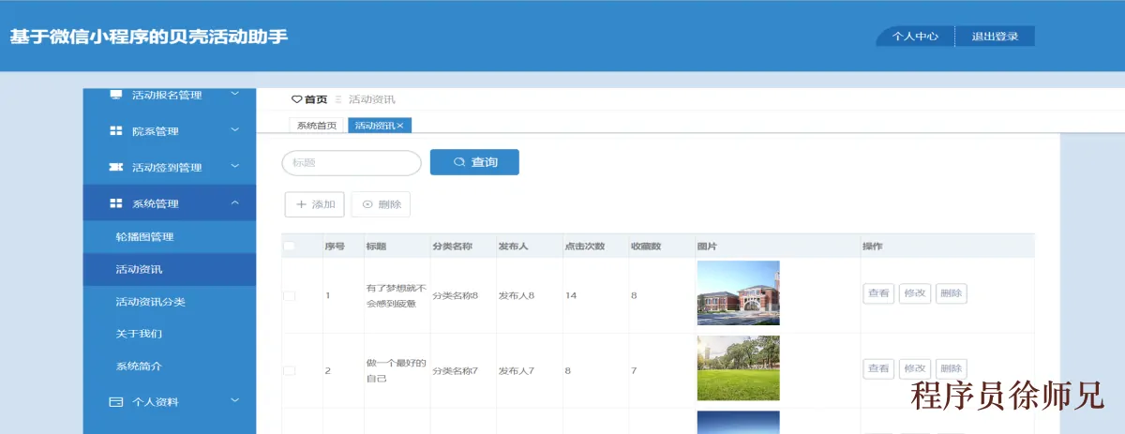Screen dimensions: 1125x434
Task: Check the checkbox for row 2
Action: (290, 371)
